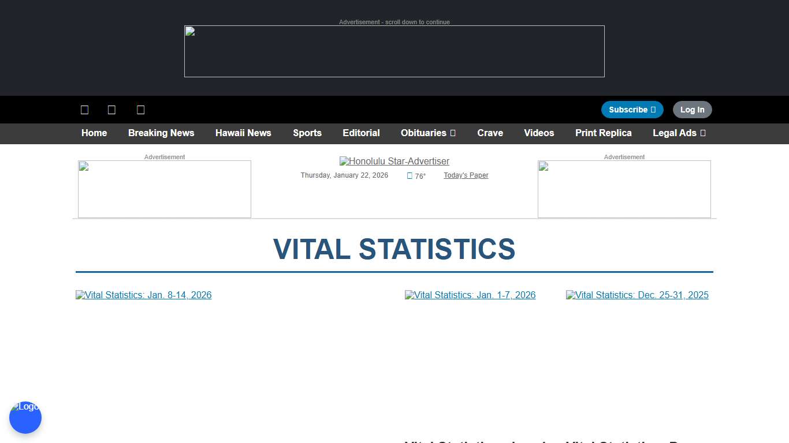Open the hamburger menu icon in the header

pyautogui.click(x=84, y=110)
